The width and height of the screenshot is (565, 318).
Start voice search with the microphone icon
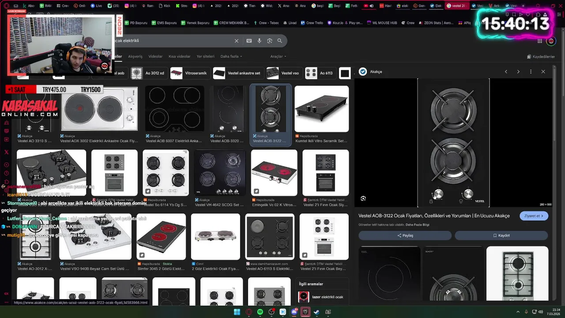(260, 41)
